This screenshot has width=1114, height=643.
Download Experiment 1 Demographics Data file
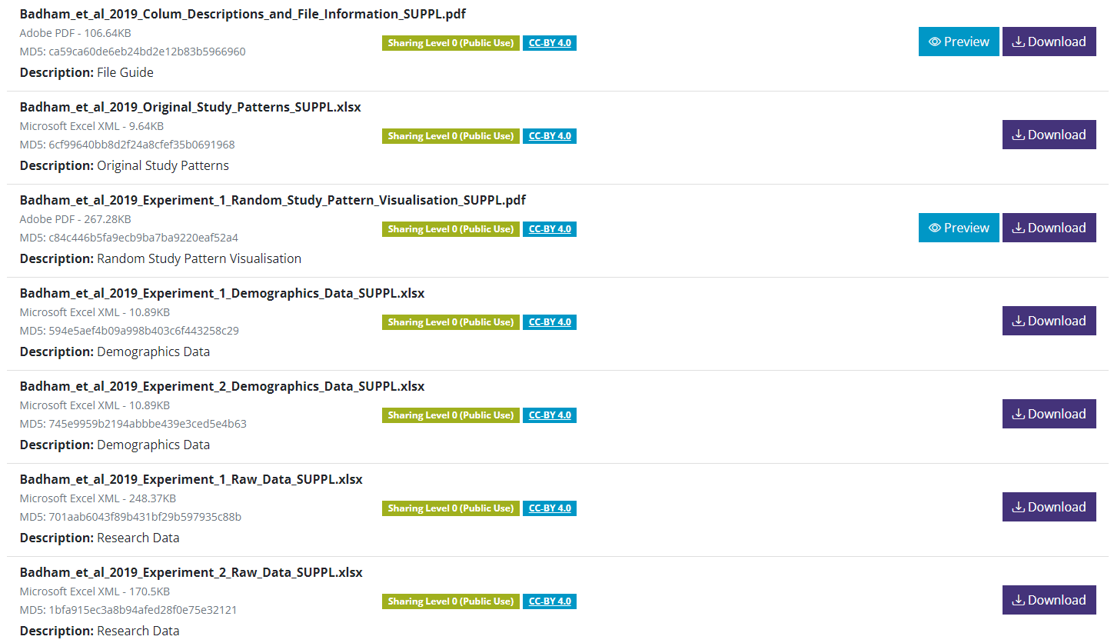[x=1049, y=321]
